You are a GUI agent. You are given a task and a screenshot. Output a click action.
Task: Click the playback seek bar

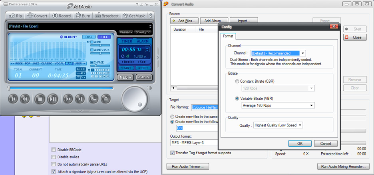[61, 88]
